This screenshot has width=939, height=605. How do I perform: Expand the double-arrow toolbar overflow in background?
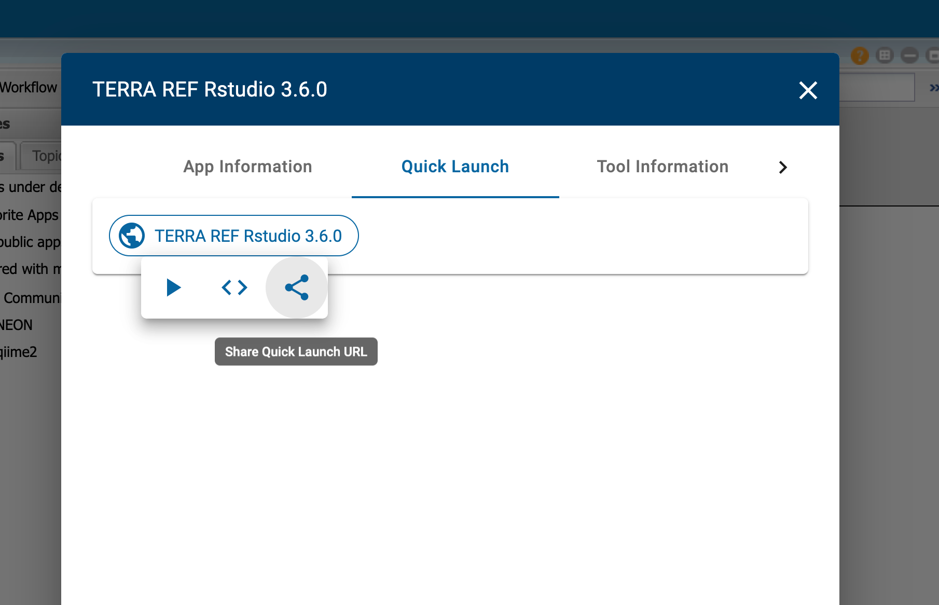point(934,88)
